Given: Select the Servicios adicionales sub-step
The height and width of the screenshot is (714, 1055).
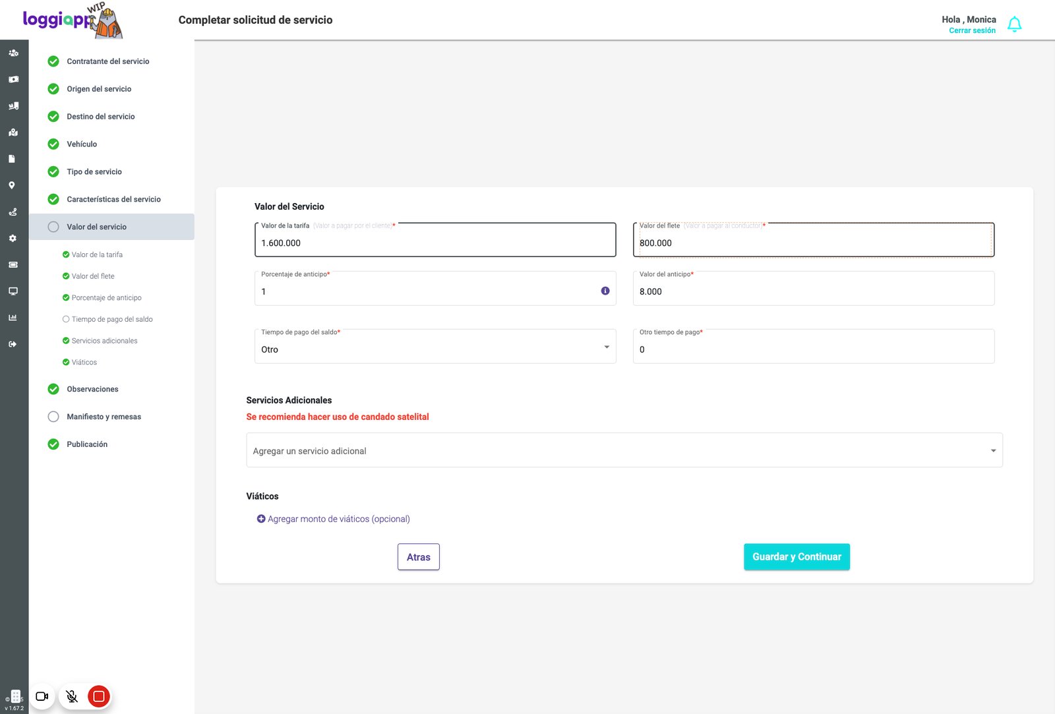Looking at the screenshot, I should click(x=100, y=341).
